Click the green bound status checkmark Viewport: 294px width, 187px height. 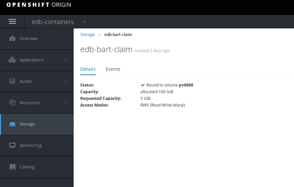point(143,85)
